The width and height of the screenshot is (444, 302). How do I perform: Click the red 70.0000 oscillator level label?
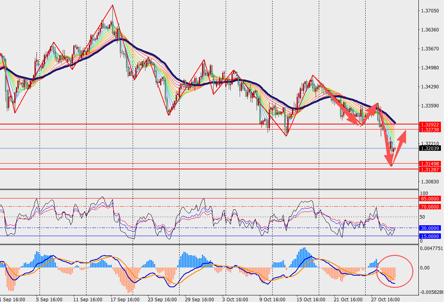point(430,207)
